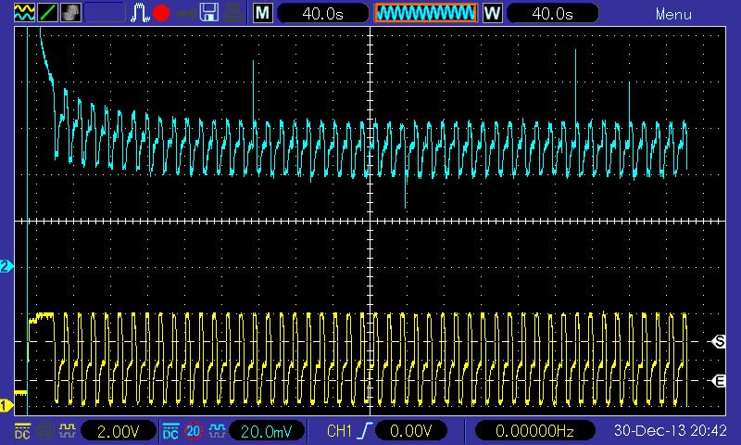Viewport: 741px width, 445px height.
Task: Click the gray persistence/intensity icon
Action: 71,12
